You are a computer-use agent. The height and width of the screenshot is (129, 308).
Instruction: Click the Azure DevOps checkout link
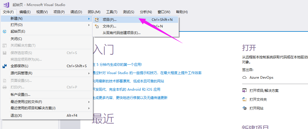261,77
